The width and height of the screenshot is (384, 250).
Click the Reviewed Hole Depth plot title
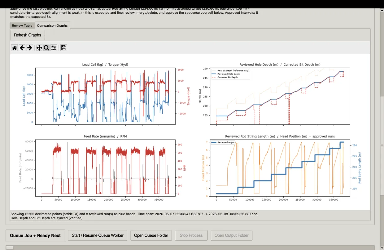(x=280, y=65)
